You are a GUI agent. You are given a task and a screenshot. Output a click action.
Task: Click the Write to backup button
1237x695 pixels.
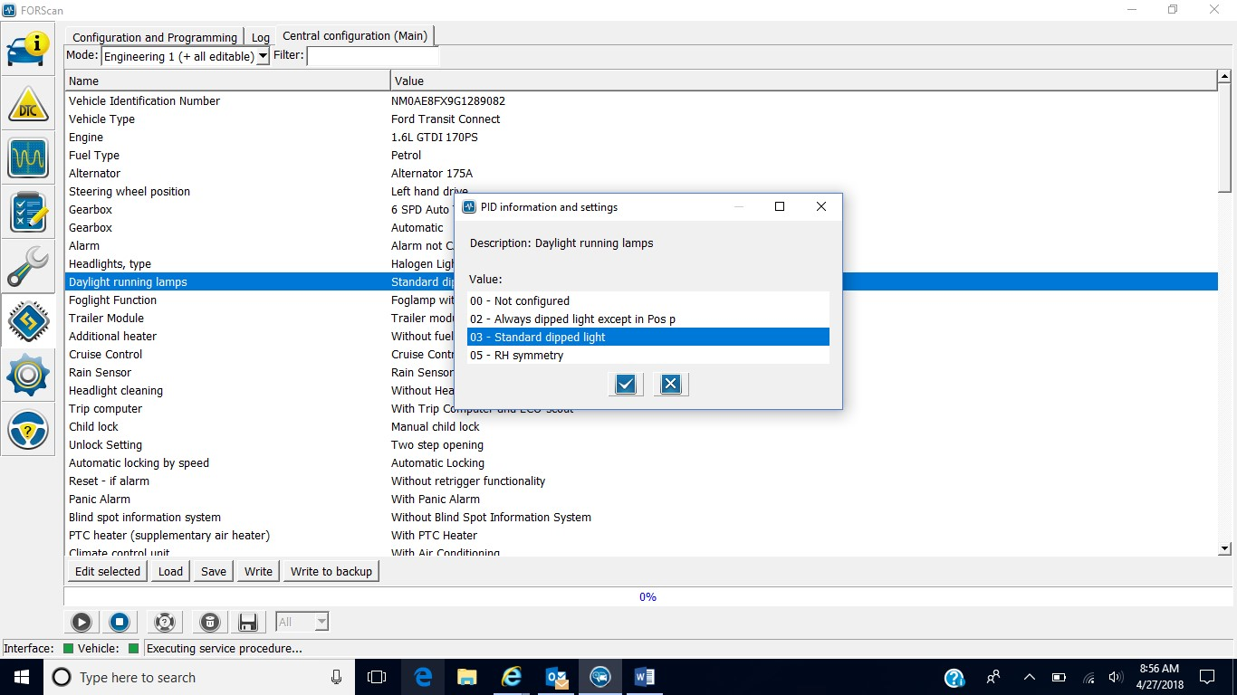331,571
